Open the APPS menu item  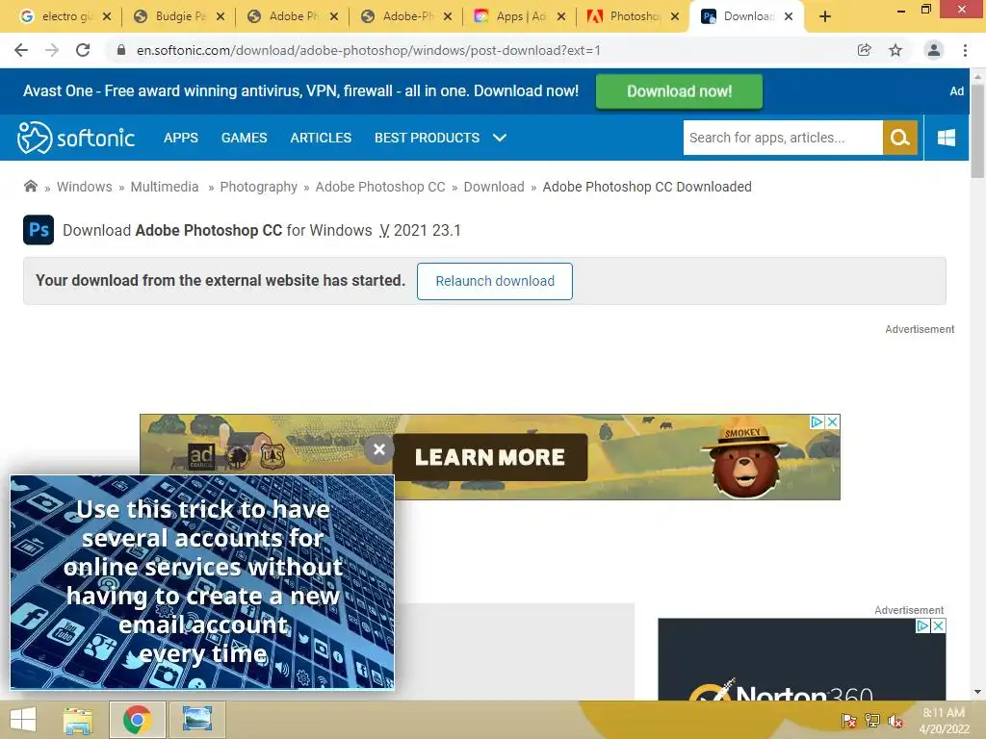tap(180, 138)
